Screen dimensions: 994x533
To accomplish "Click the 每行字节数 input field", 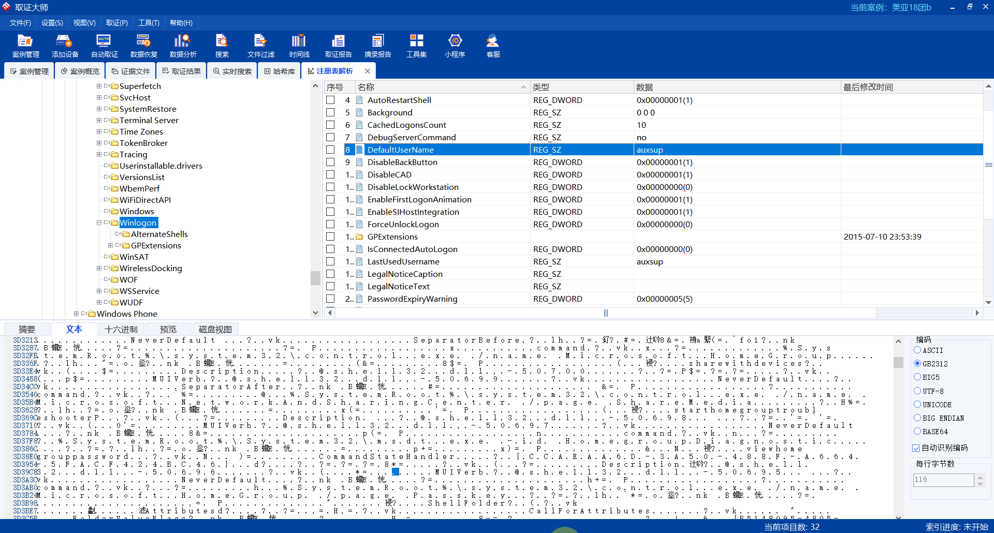I will coord(943,480).
